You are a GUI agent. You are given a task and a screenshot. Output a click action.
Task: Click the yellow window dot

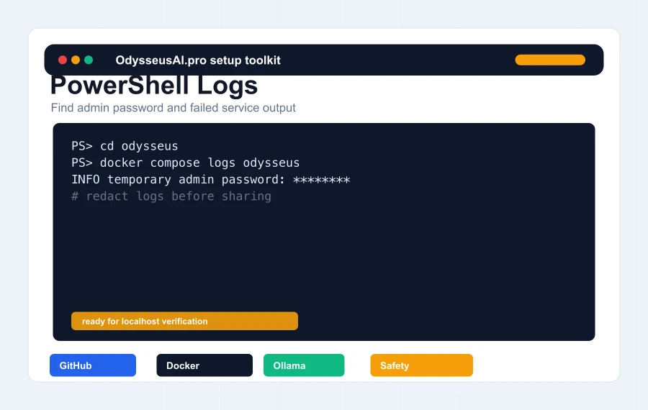pyautogui.click(x=76, y=60)
